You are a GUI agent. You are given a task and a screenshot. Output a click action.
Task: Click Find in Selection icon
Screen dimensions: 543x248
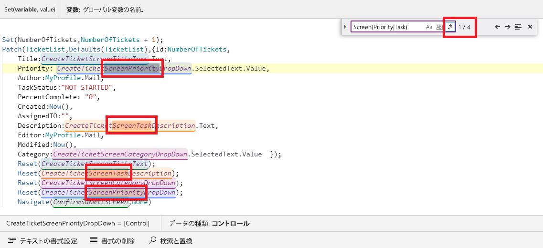click(518, 27)
